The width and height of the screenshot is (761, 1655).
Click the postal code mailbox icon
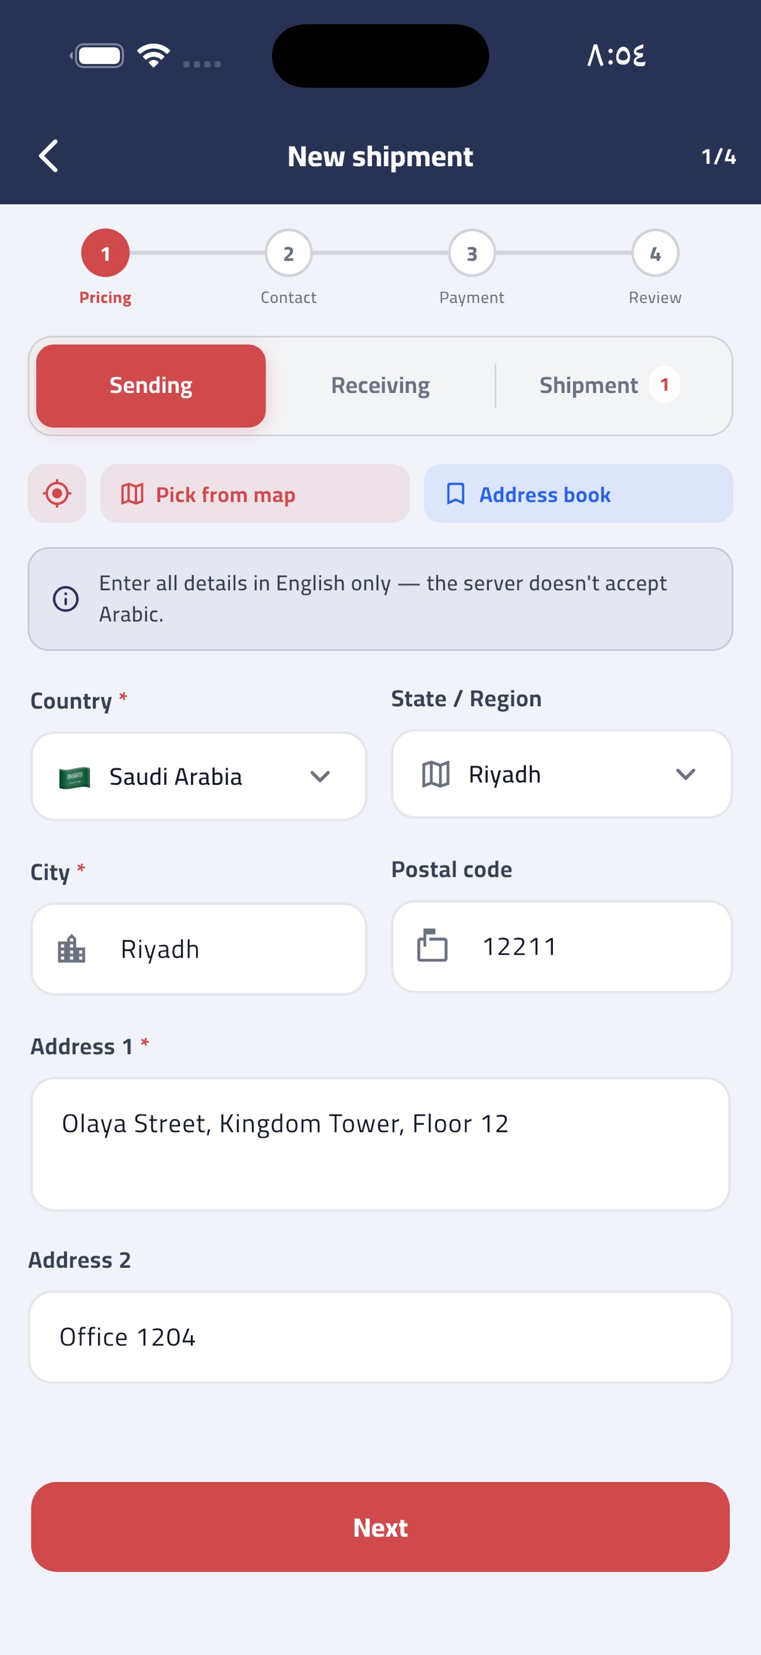click(x=432, y=946)
